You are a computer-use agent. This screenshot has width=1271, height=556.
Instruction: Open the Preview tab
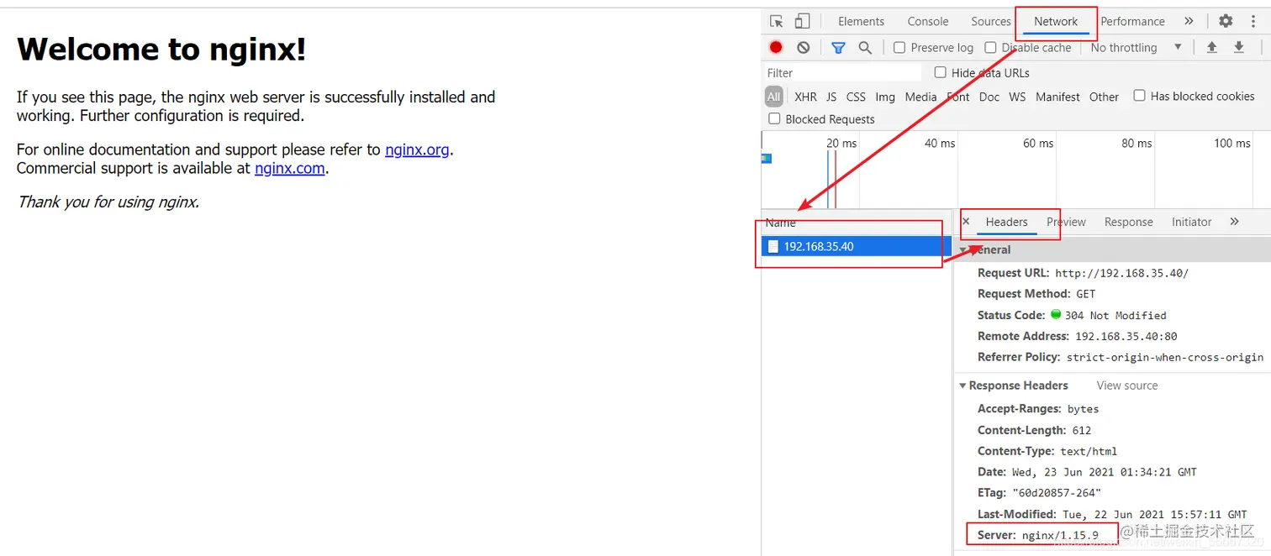coord(1066,222)
